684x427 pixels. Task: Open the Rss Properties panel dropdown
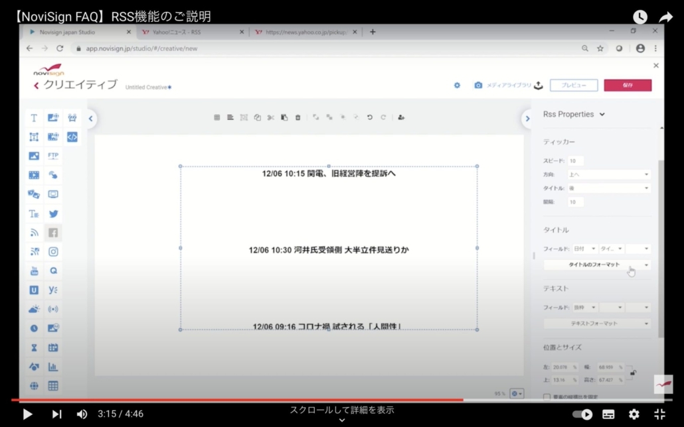[x=574, y=114]
